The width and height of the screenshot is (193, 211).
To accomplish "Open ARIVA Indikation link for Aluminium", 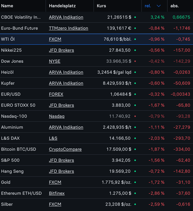I will point(66,127).
